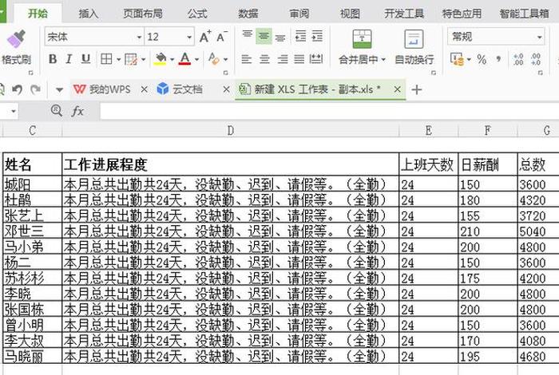This screenshot has width=559, height=375.
Task: Click the increase indent icon
Action: pos(317,36)
